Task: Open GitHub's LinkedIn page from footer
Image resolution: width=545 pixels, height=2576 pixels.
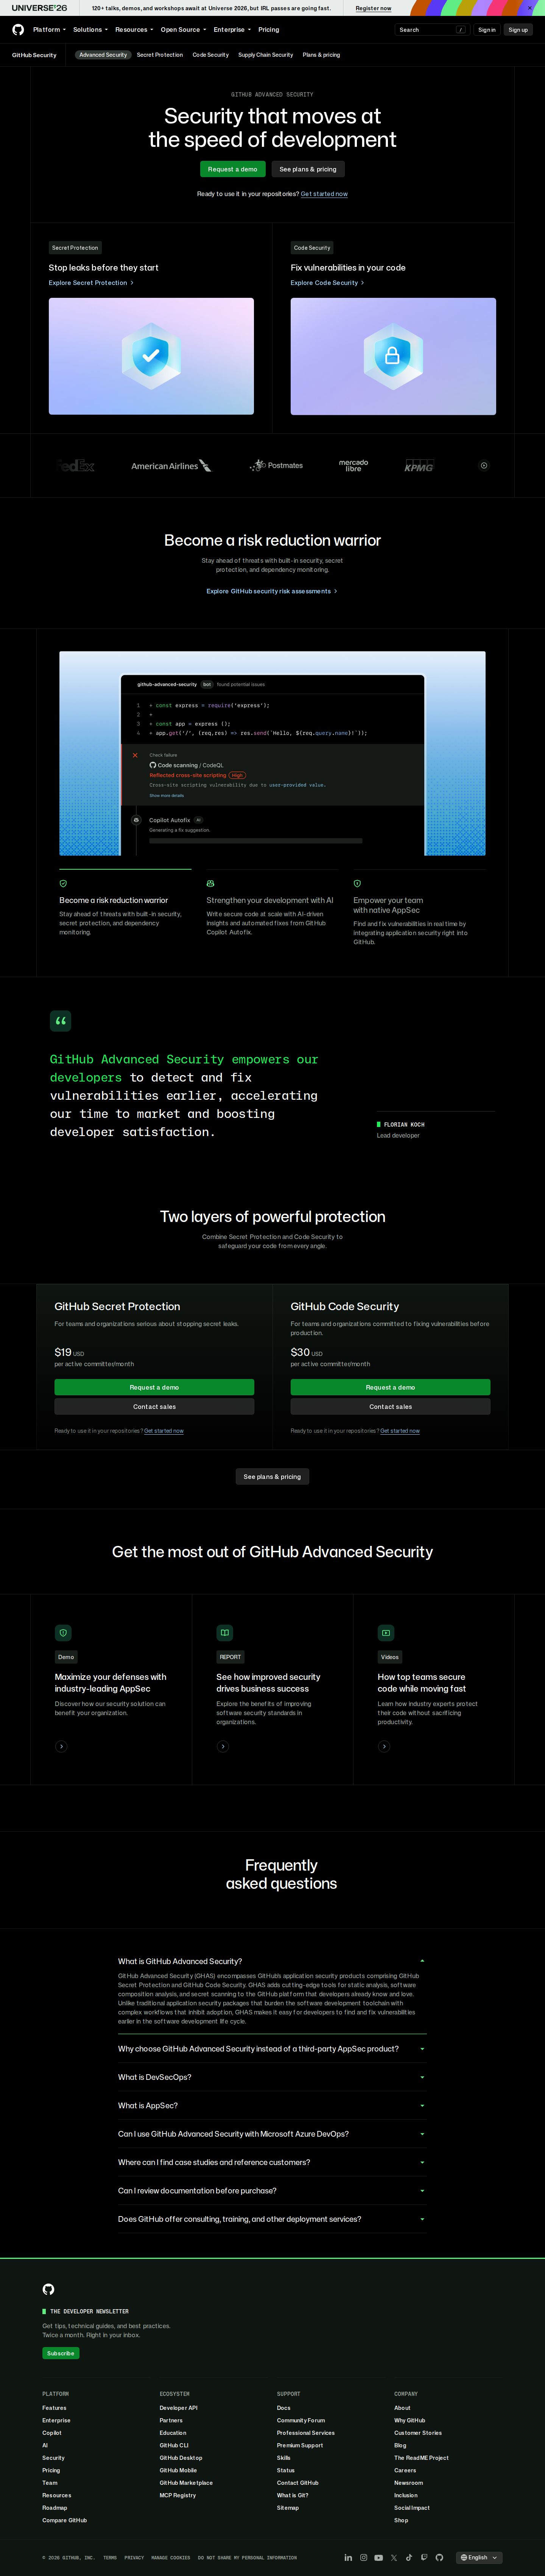Action: (x=348, y=2557)
